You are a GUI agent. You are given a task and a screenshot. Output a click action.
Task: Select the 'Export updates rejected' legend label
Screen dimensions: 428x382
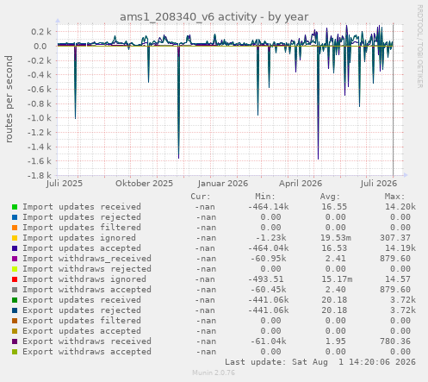(82, 310)
